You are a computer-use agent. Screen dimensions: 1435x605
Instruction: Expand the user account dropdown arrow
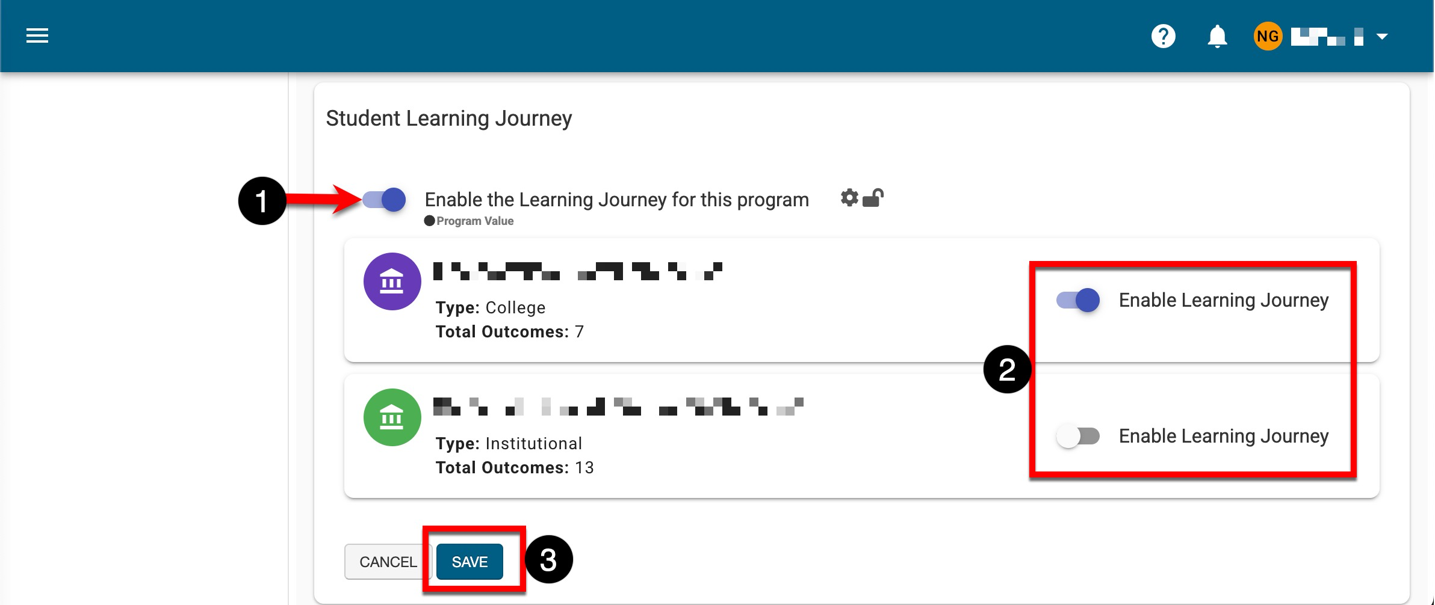[1382, 37]
